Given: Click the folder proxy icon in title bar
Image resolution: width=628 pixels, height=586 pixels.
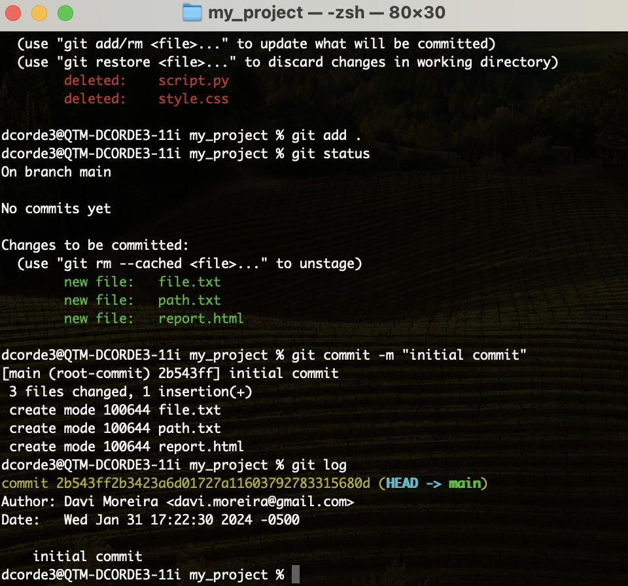Looking at the screenshot, I should click(192, 12).
